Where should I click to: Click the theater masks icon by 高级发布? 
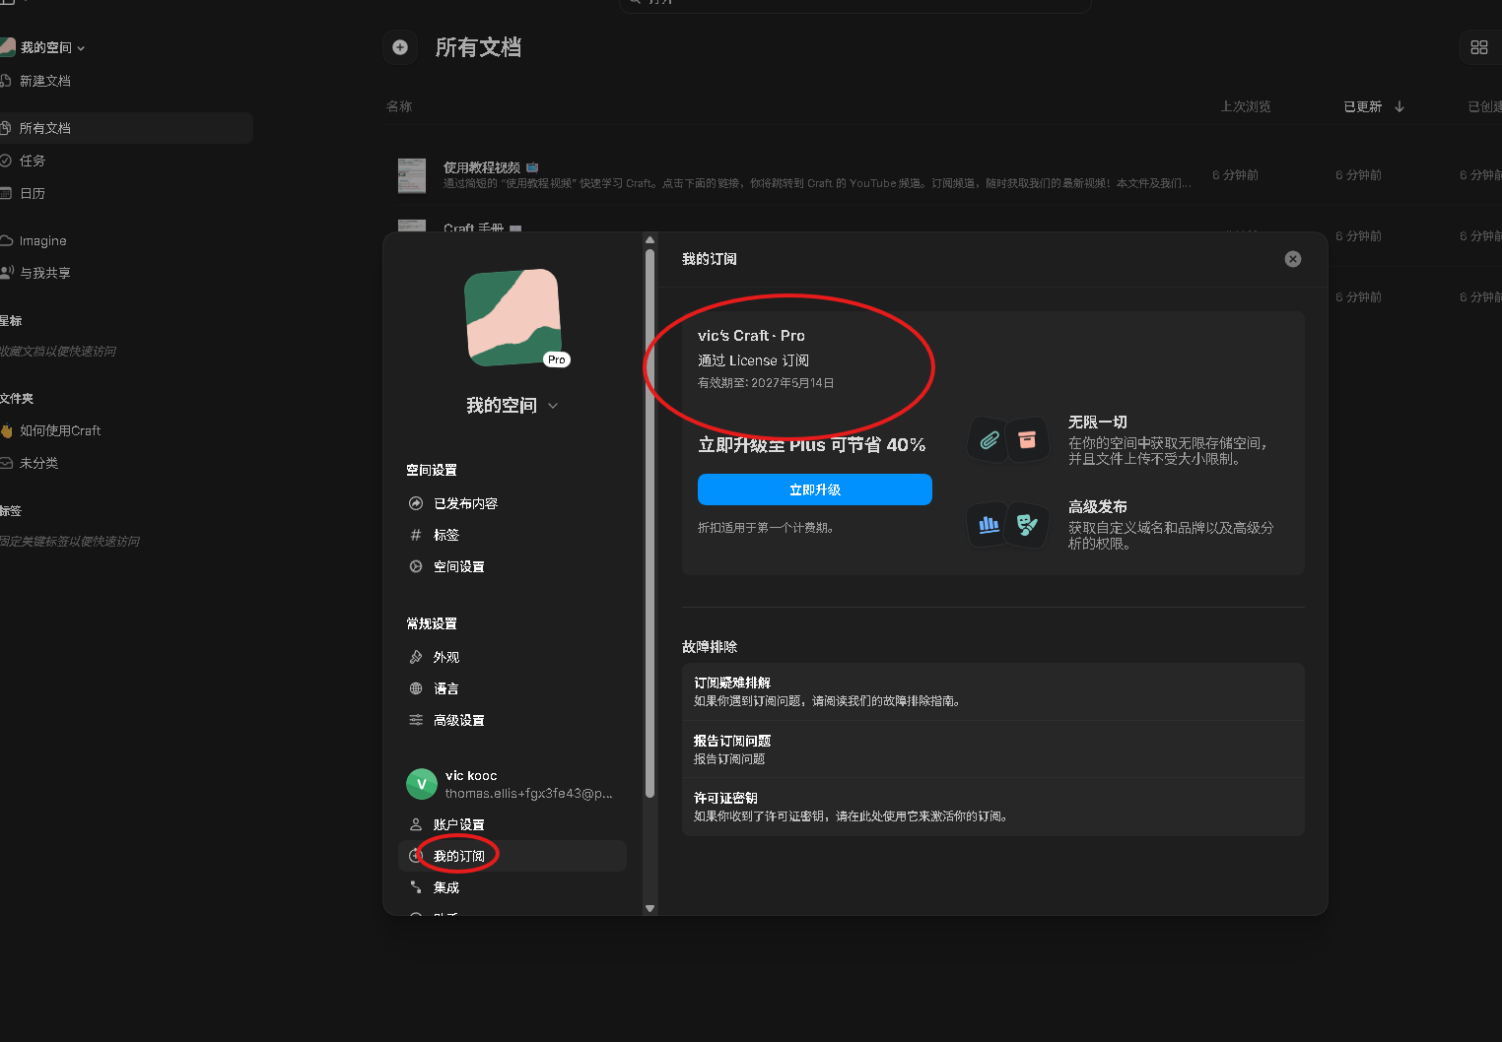pos(1028,524)
